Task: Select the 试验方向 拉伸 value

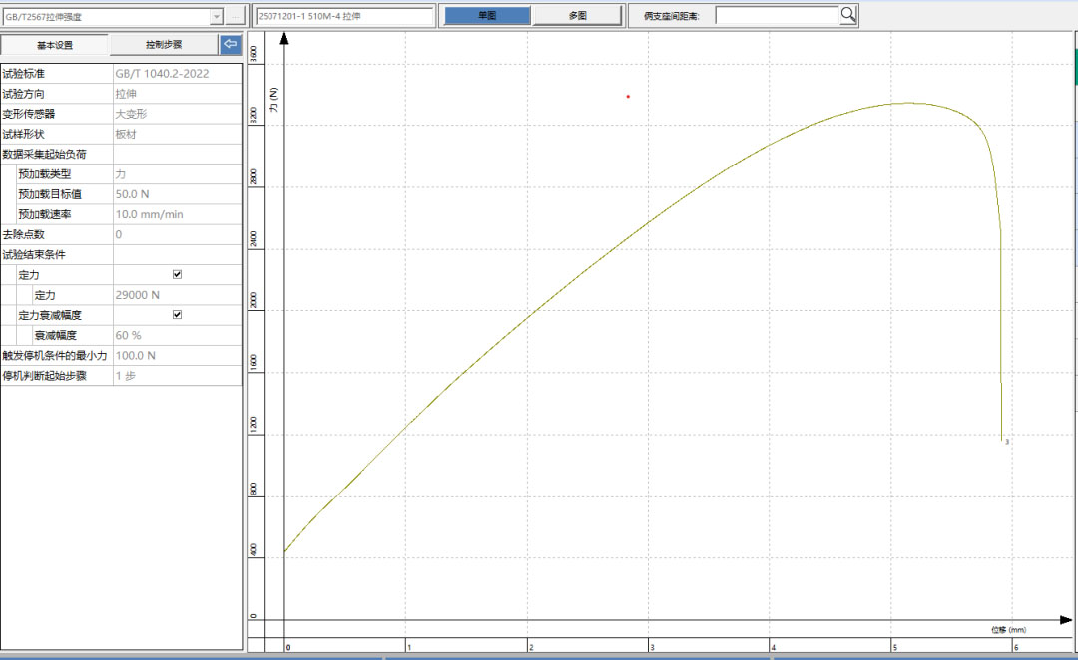Action: [177, 94]
